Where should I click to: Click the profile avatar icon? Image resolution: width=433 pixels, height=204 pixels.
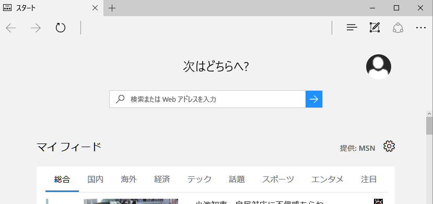(x=378, y=67)
